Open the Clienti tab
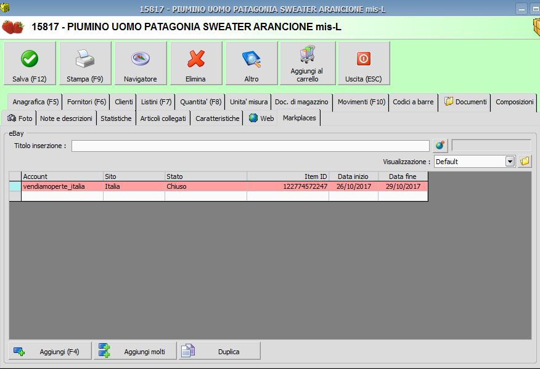This screenshot has width=540, height=369. tap(123, 102)
